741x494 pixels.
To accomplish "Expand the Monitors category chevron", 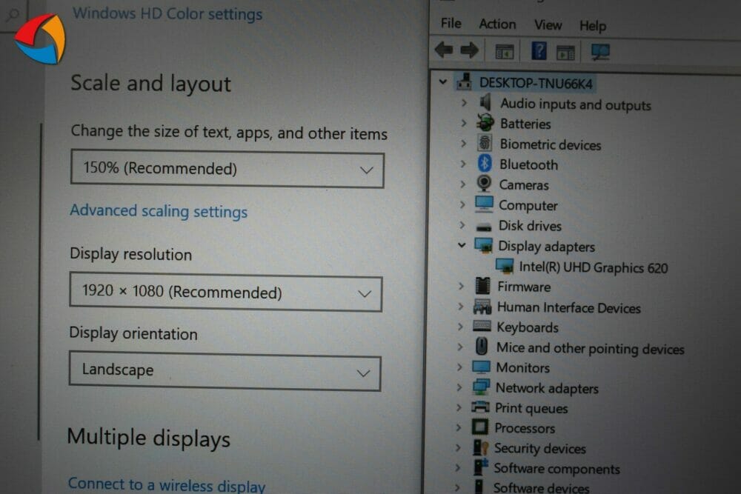I will pyautogui.click(x=460, y=367).
